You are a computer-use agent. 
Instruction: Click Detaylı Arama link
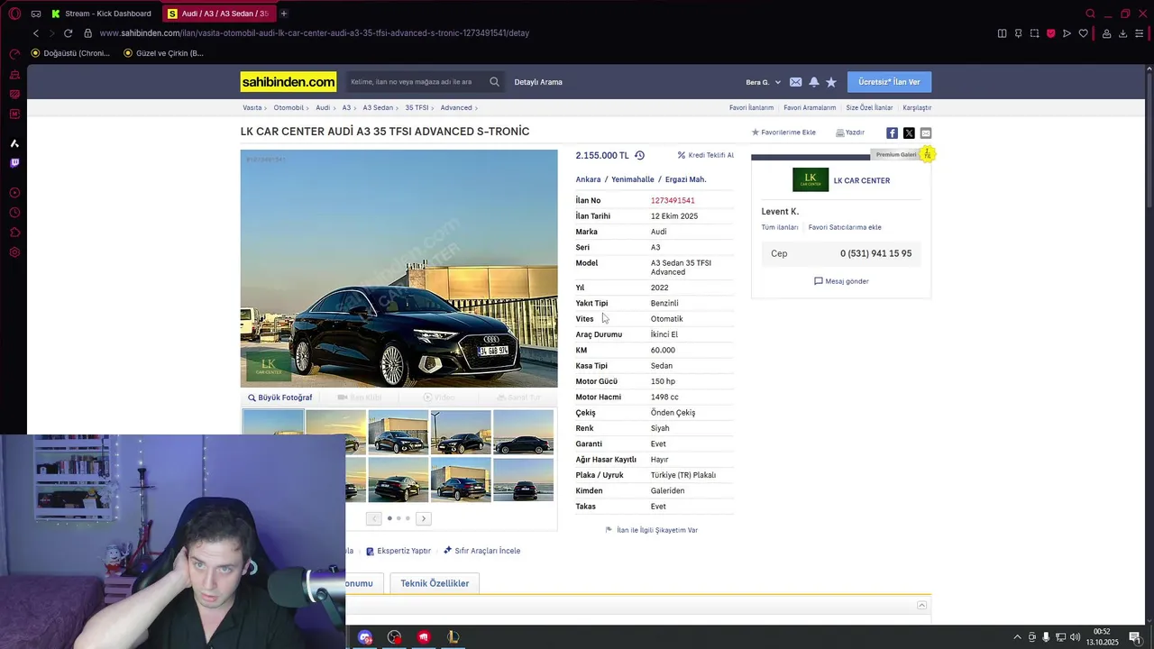(x=538, y=82)
